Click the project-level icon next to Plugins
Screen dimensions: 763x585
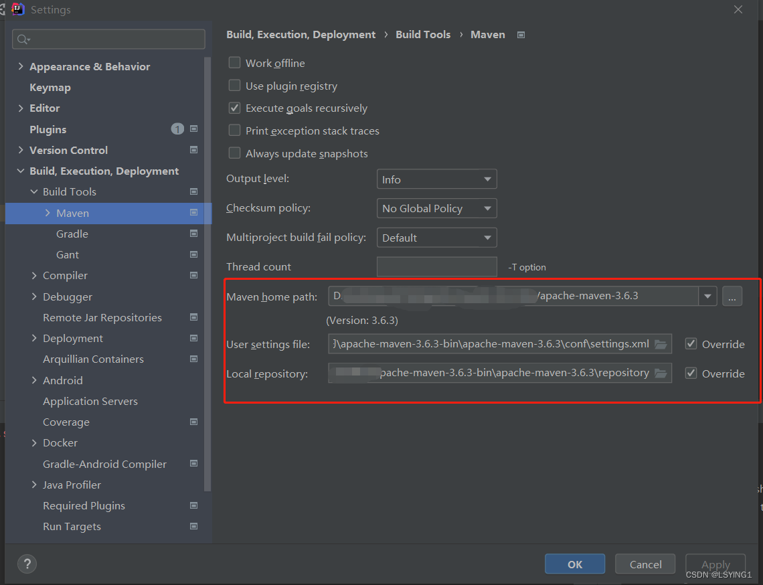tap(193, 129)
